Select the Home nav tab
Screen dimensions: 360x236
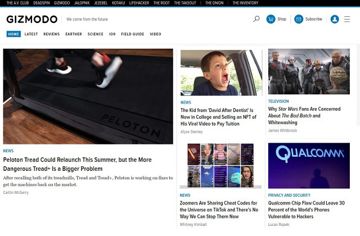(13, 34)
